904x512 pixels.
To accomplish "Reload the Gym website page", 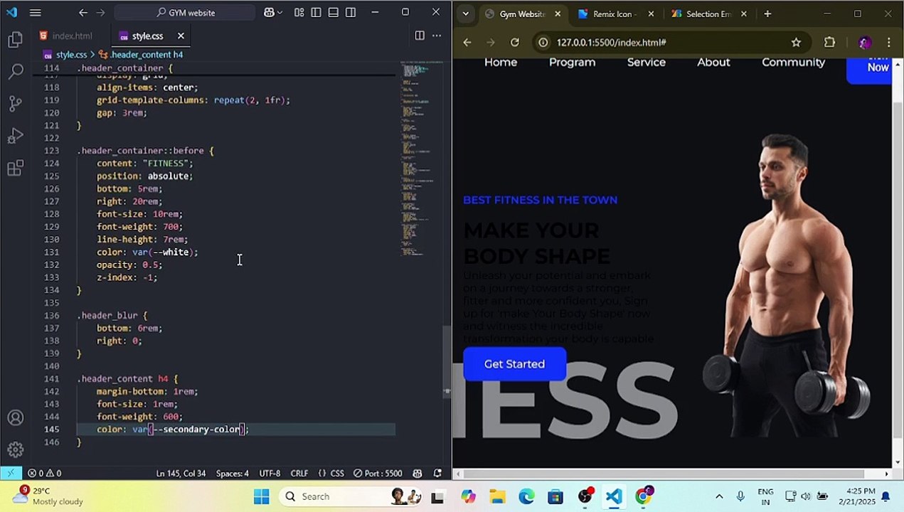I will pyautogui.click(x=515, y=42).
